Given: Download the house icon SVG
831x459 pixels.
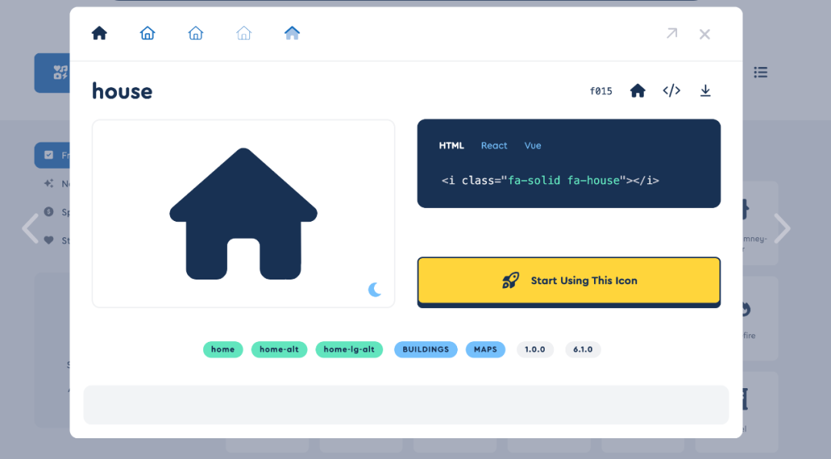Looking at the screenshot, I should click(706, 91).
